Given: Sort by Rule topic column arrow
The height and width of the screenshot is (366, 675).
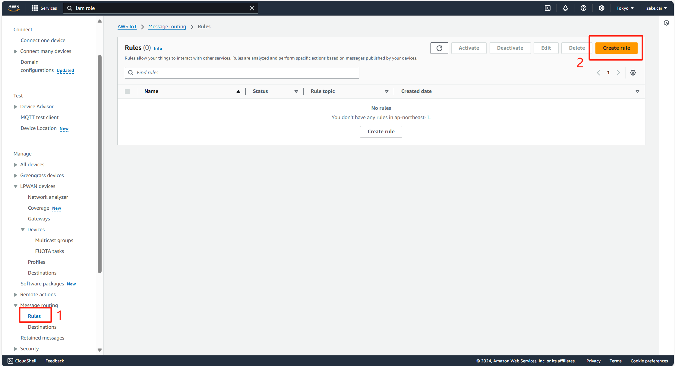Looking at the screenshot, I should (386, 91).
